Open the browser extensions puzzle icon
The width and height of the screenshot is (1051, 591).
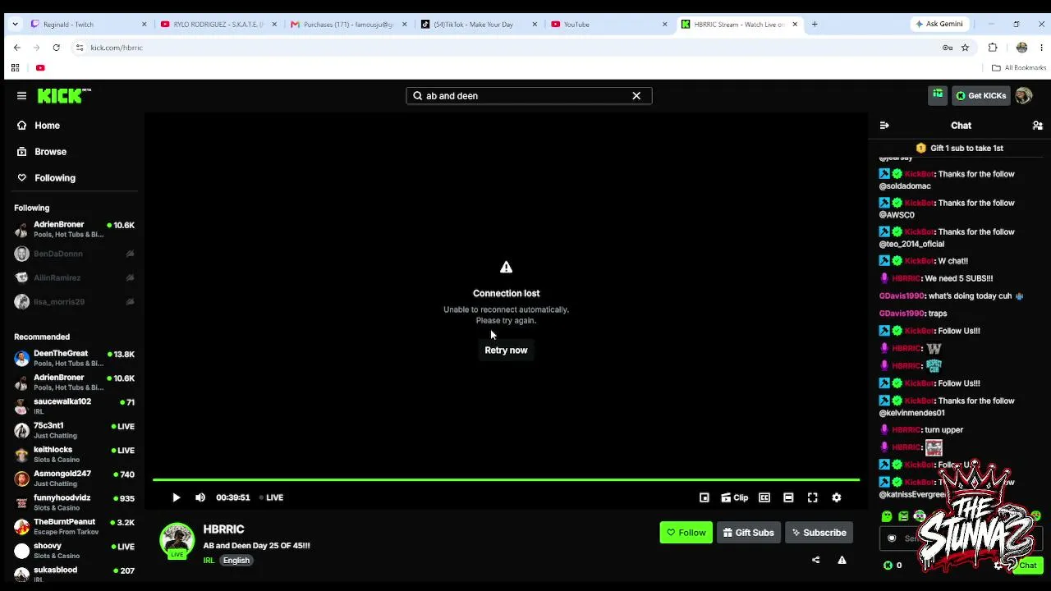(x=993, y=48)
